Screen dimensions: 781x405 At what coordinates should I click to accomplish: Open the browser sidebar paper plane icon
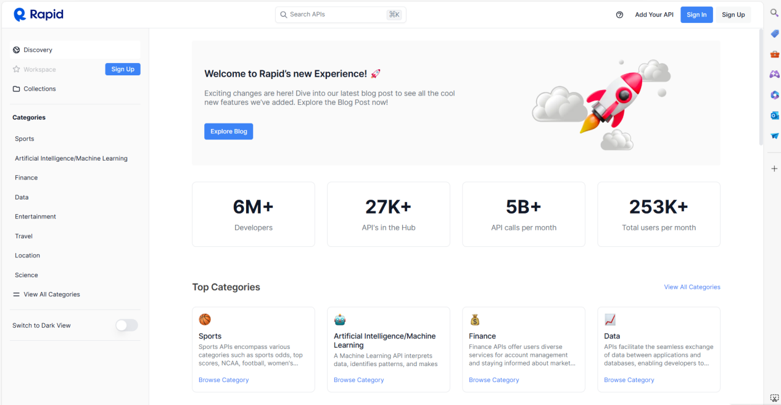click(x=775, y=135)
